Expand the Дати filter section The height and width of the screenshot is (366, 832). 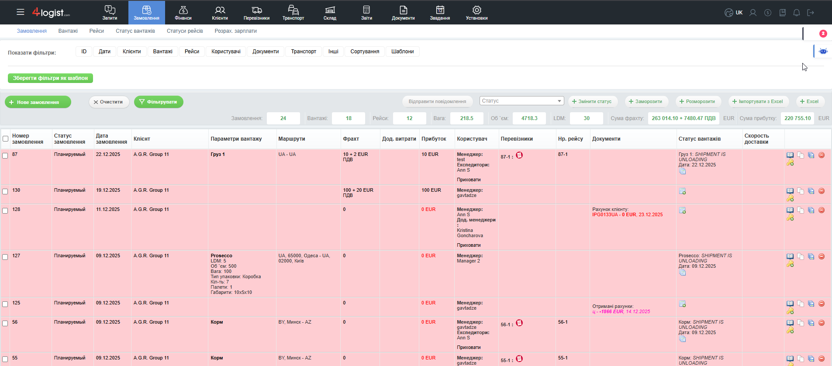click(x=104, y=52)
